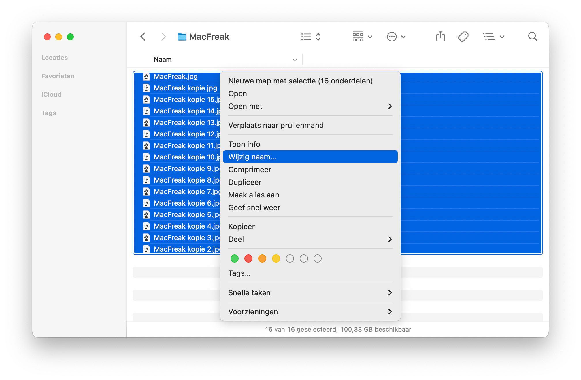Select Wijzig naam… menu item
Screen dimensions: 581x380
coord(310,157)
